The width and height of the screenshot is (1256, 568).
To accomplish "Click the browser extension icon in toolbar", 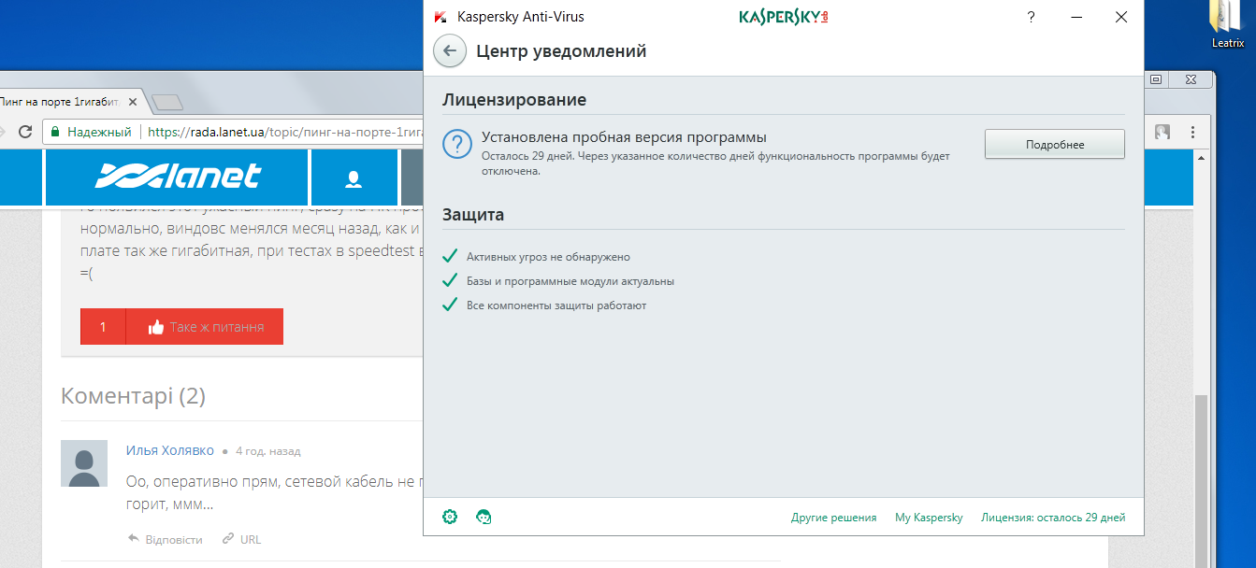I will 1162,132.
